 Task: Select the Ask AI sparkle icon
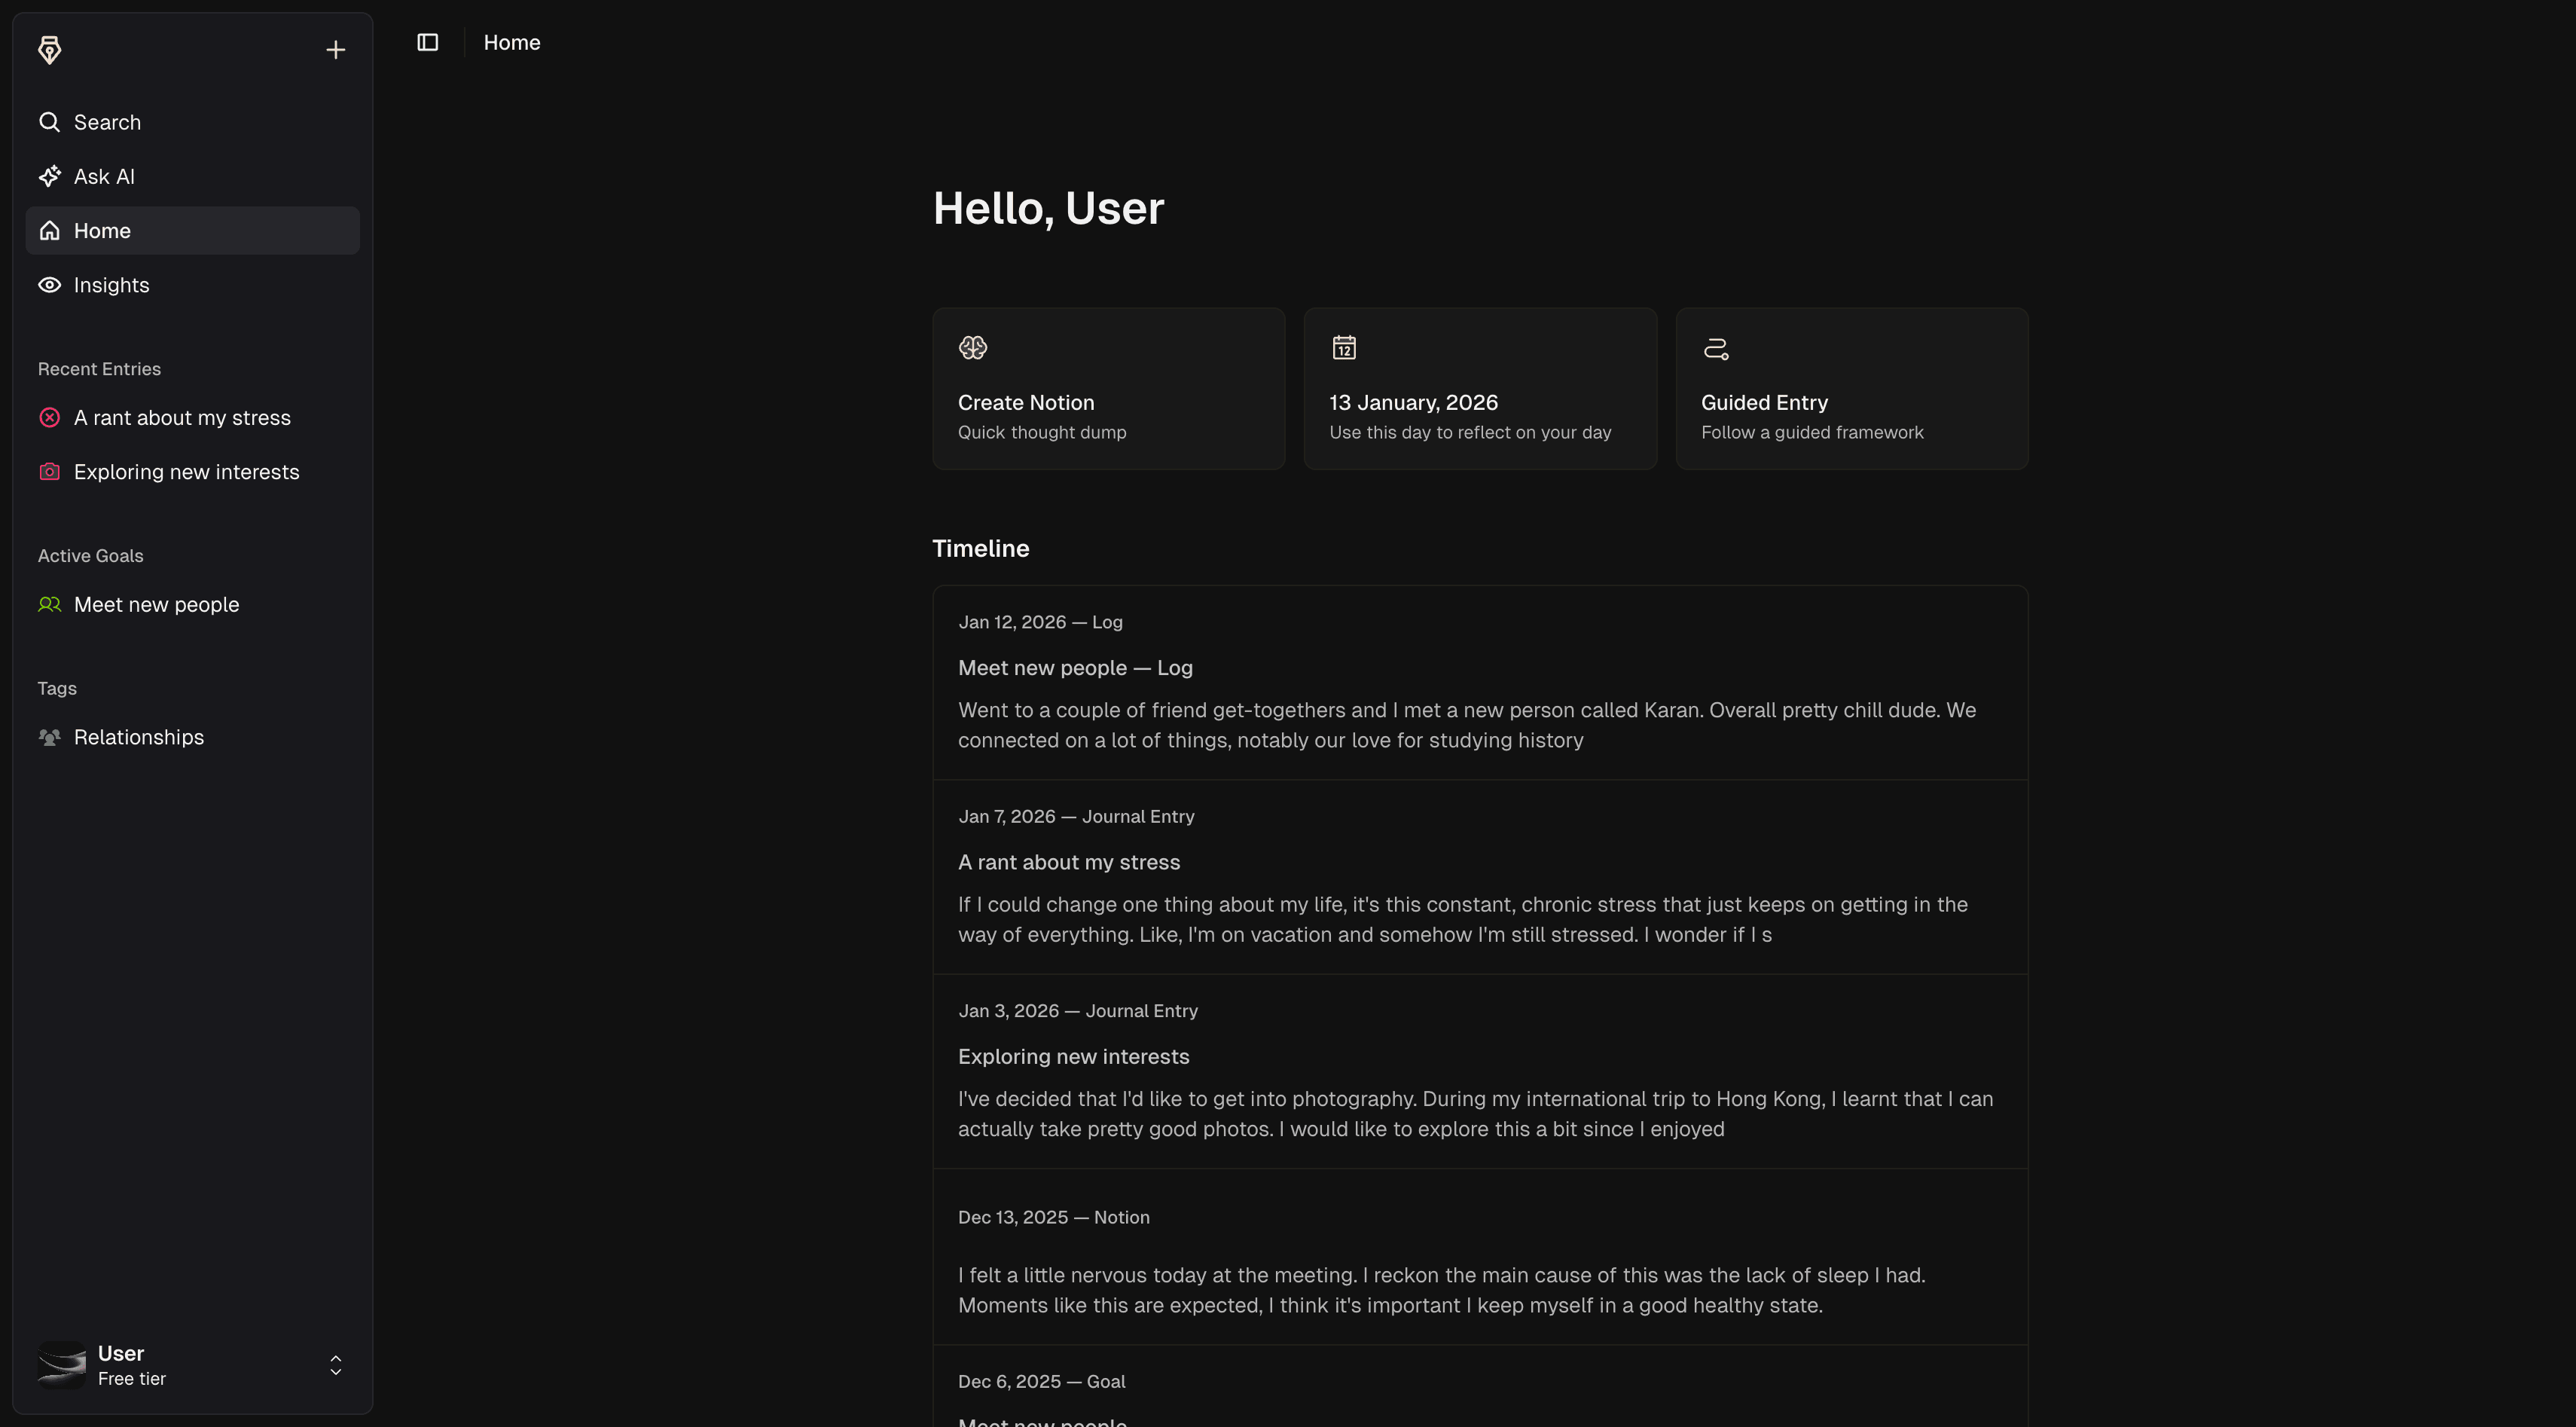pyautogui.click(x=49, y=176)
